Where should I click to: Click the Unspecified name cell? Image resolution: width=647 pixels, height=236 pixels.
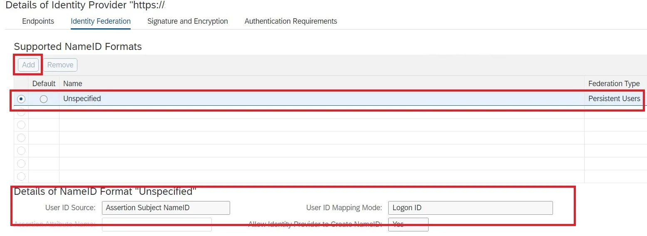82,99
